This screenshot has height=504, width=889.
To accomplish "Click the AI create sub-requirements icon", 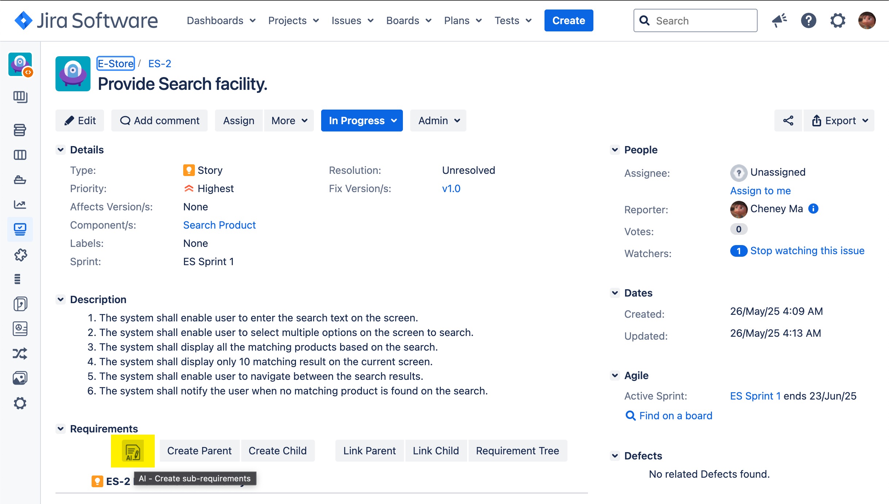I will tap(132, 451).
